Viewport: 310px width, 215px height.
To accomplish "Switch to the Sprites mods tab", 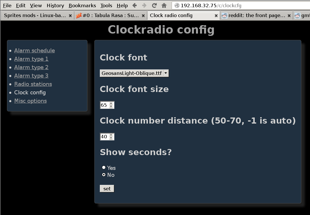I will tap(35, 16).
